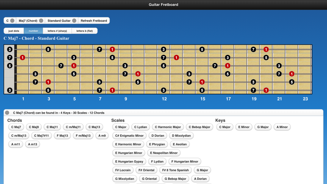This screenshot has width=327, height=184.
Task: Choose the G Major scale chip
Action: (202, 170)
